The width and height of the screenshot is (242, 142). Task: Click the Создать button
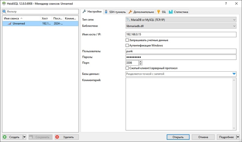tap(13, 137)
